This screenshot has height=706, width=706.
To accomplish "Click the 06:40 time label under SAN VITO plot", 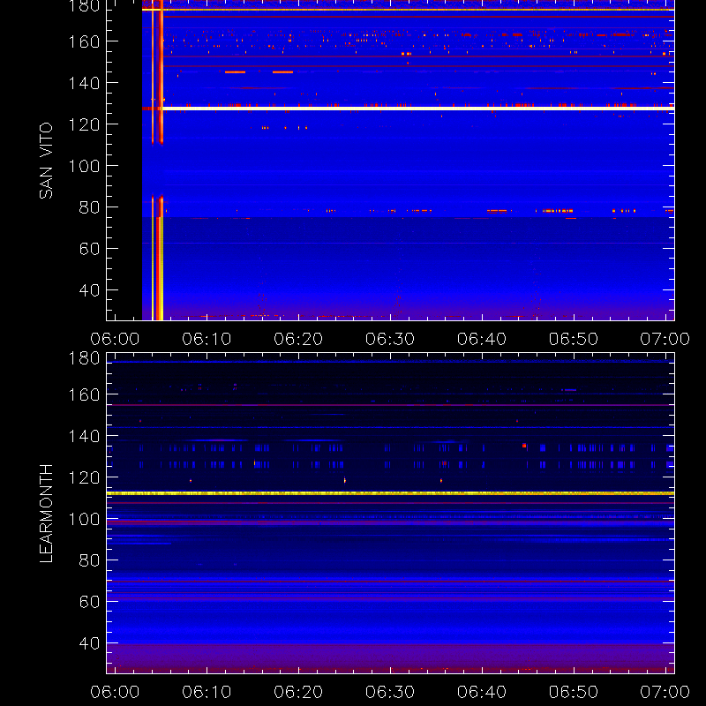I will 482,339.
